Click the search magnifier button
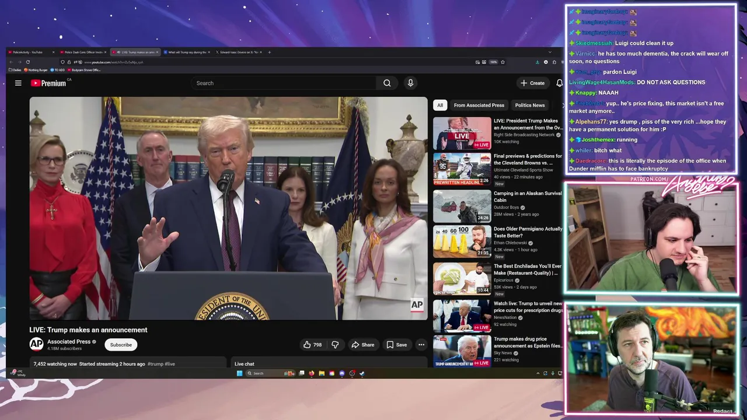Viewport: 747px width, 420px height. pos(387,83)
